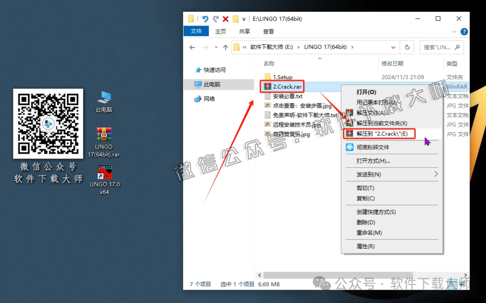This screenshot has height=303, width=486.
Task: Click the new folder icon in the quick access toolbar
Action: point(235,19)
